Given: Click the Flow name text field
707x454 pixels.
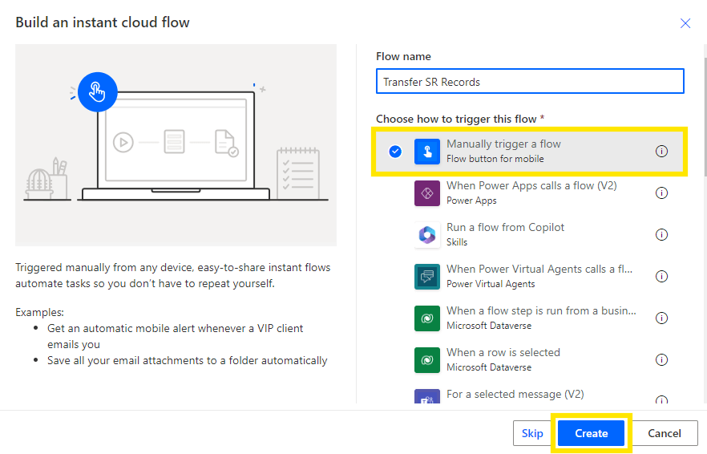Looking at the screenshot, I should (530, 82).
